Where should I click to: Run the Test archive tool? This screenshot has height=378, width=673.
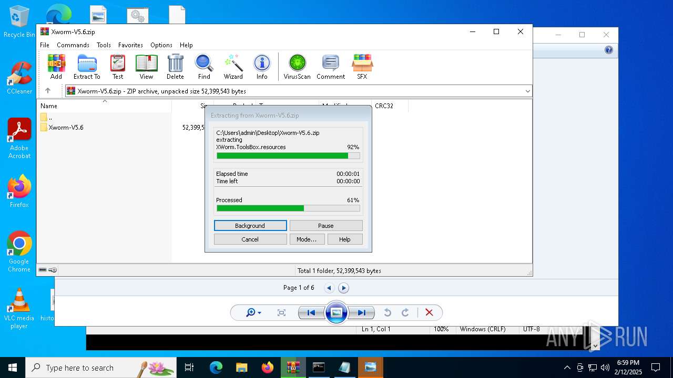pyautogui.click(x=118, y=67)
